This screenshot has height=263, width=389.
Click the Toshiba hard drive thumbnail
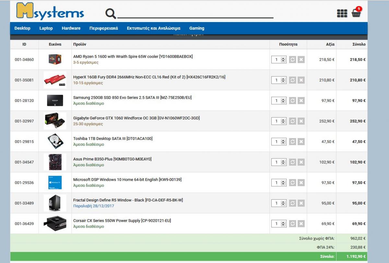(x=55, y=142)
